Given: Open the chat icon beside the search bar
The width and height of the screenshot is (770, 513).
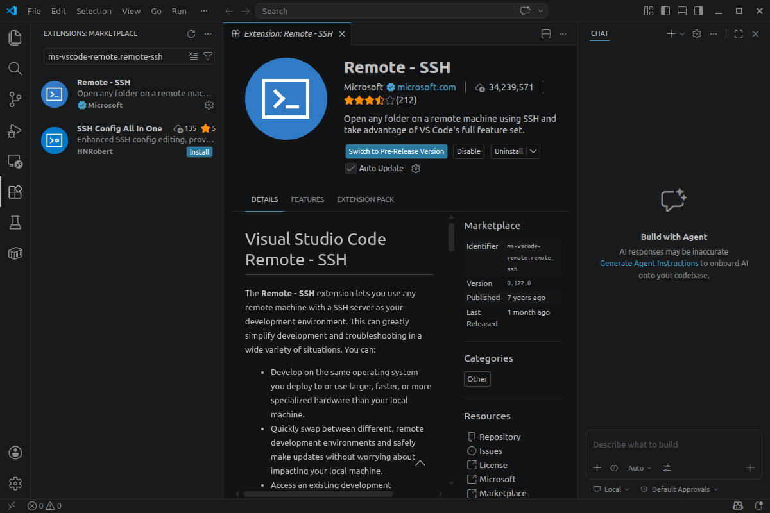Looking at the screenshot, I should [x=526, y=11].
